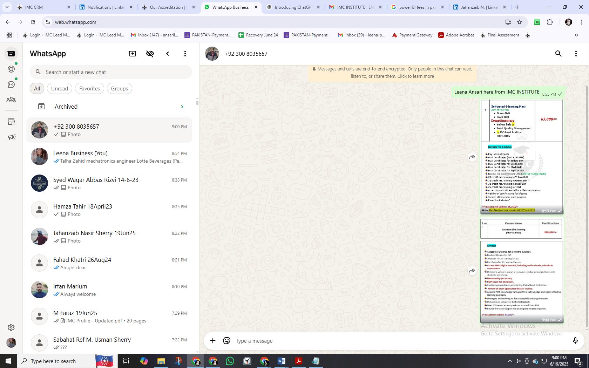Viewport: 589px width, 368px height.
Task: Open the Adobe Acrobat bookmark
Action: coord(456,35)
